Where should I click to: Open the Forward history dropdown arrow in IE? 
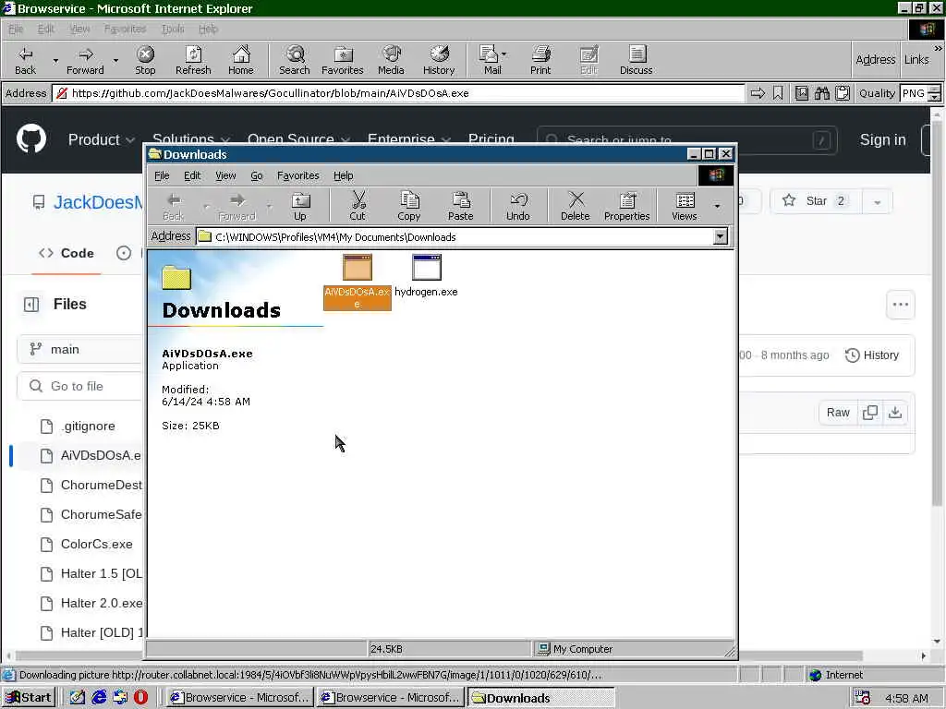pyautogui.click(x=115, y=60)
